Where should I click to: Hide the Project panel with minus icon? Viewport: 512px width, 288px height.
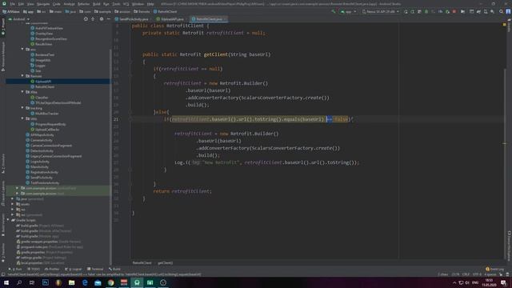point(109,19)
